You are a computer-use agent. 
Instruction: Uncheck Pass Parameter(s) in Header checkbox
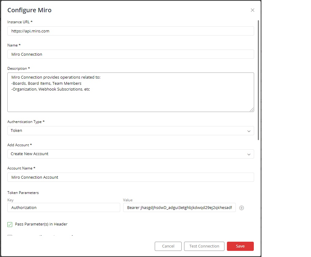(10, 224)
